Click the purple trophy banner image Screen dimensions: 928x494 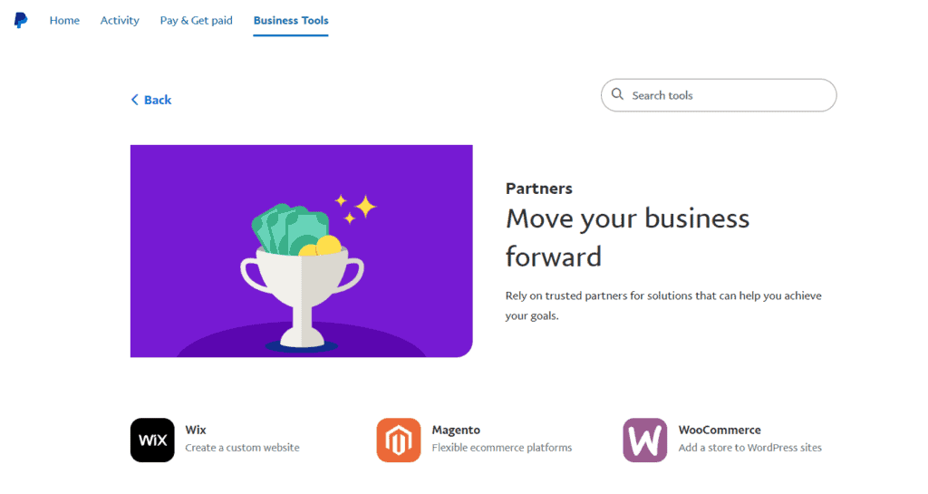301,251
